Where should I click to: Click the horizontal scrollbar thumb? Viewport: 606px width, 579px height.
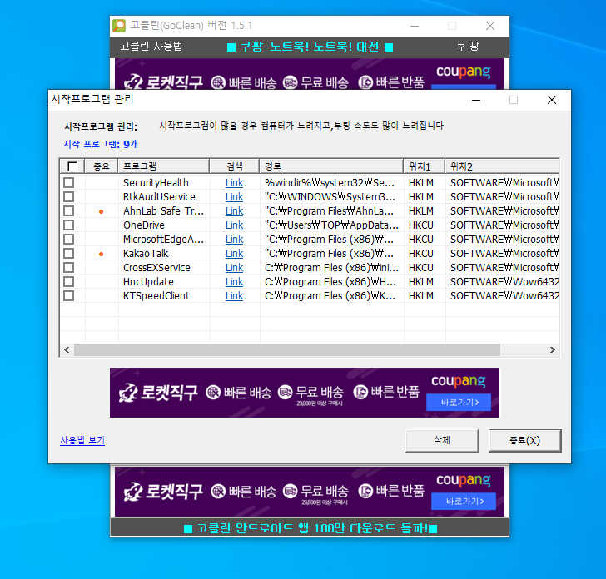[x=287, y=350]
